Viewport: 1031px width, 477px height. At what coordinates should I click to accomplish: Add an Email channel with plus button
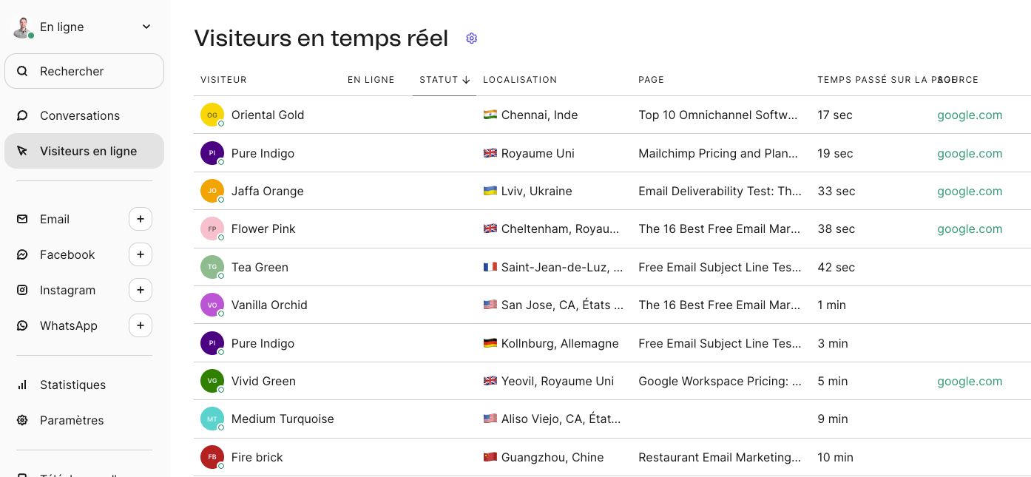141,219
